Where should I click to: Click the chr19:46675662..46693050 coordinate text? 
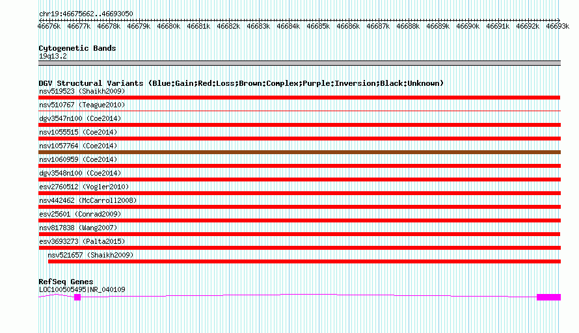coord(86,14)
